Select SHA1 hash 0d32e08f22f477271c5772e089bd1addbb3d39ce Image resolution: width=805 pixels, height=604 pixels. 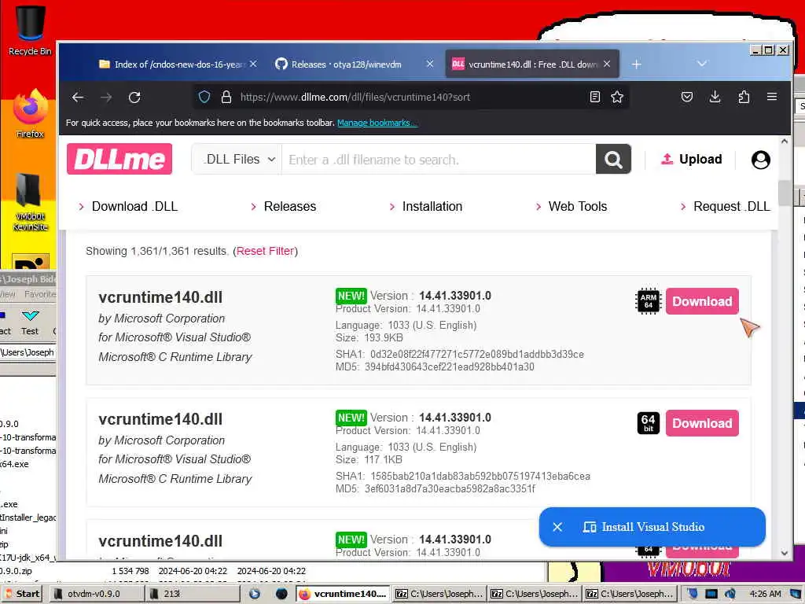coord(477,355)
